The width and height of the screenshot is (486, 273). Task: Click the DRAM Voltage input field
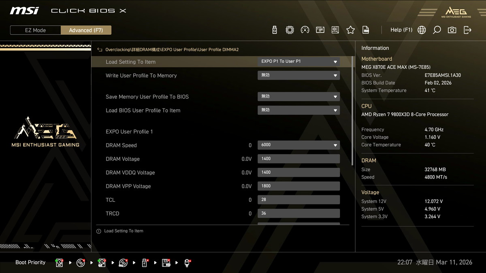[x=298, y=159]
